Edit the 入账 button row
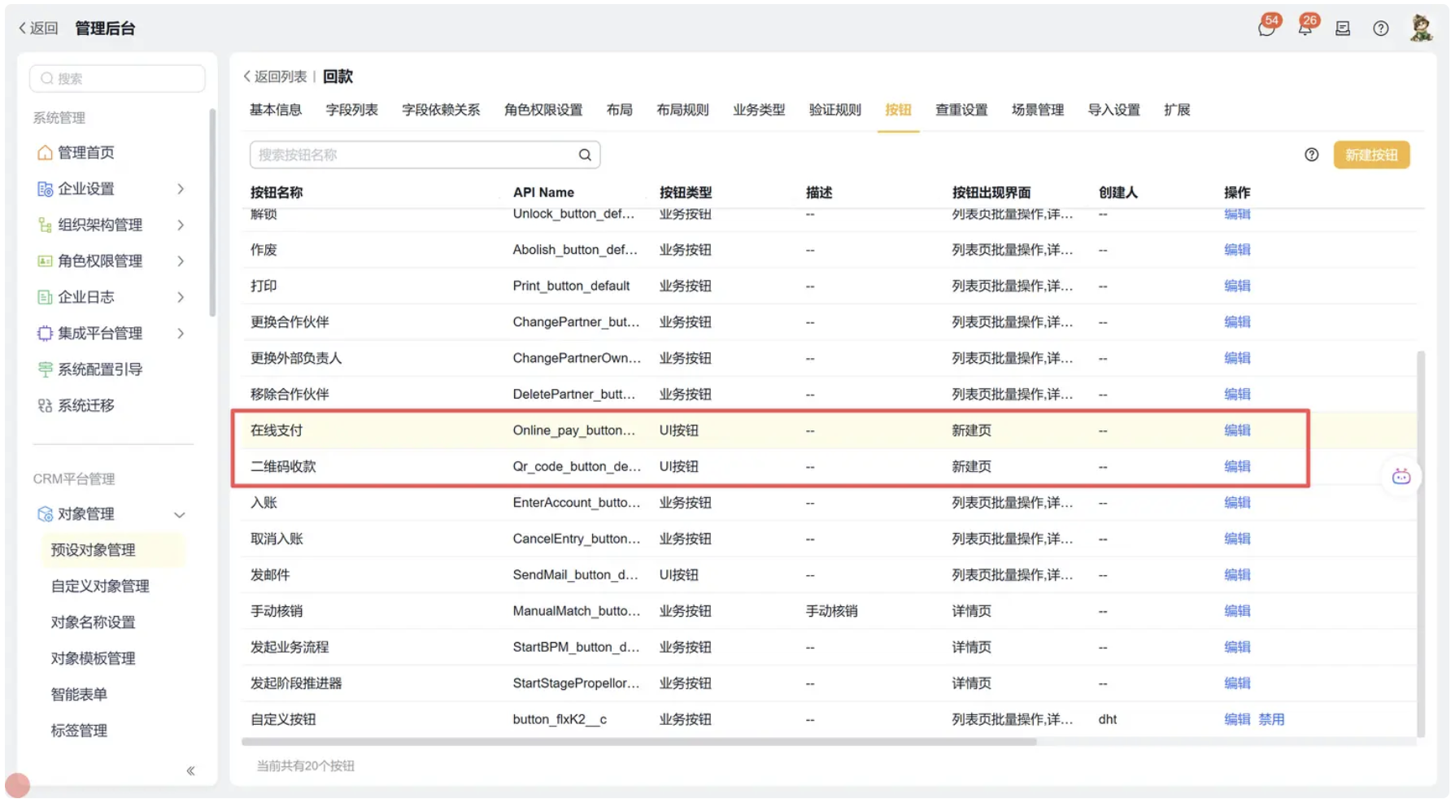 (1237, 503)
